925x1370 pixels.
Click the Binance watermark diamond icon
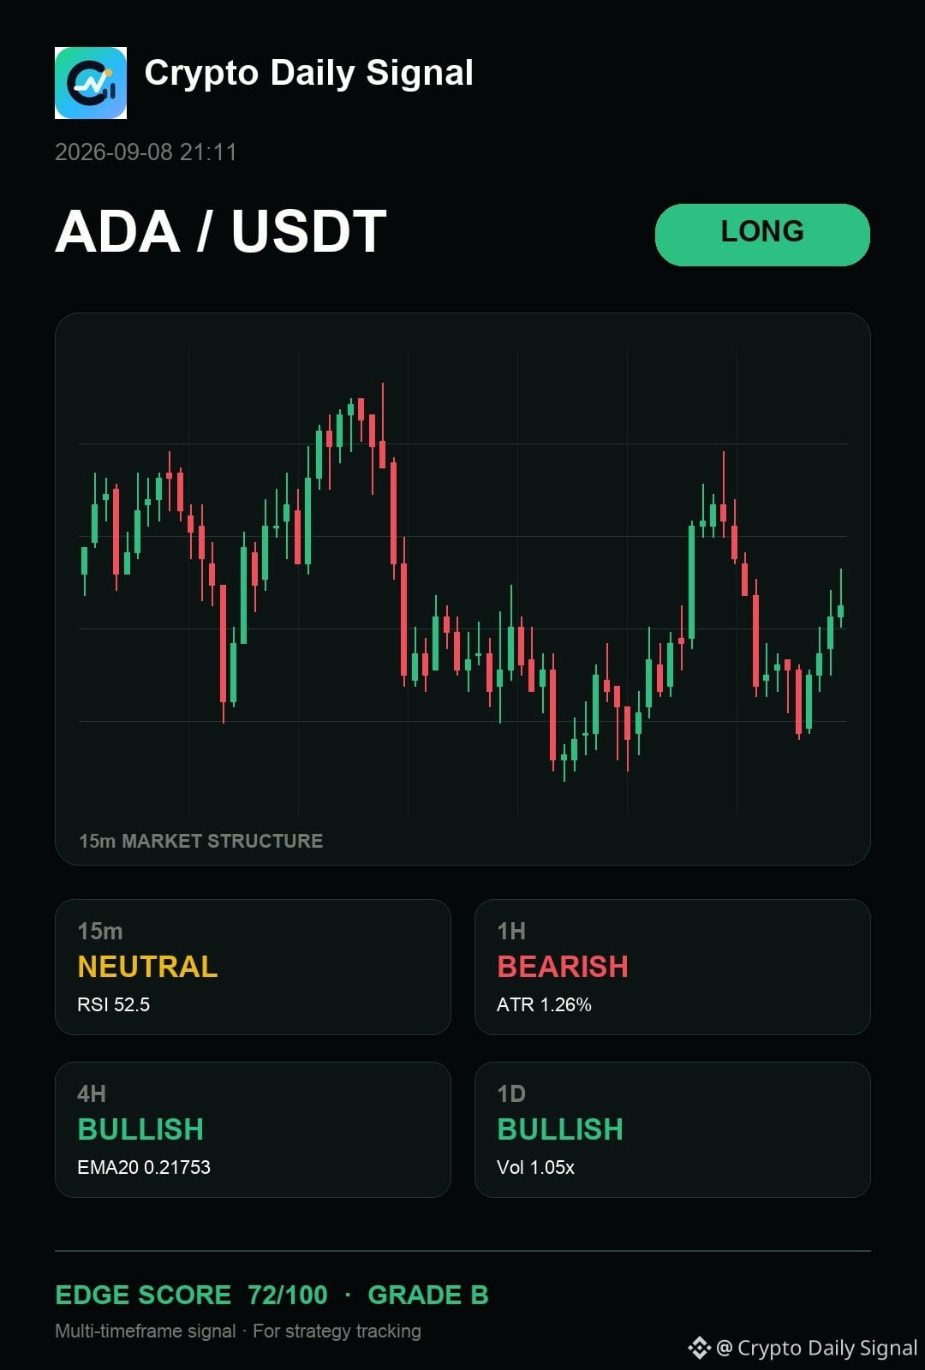(x=699, y=1348)
